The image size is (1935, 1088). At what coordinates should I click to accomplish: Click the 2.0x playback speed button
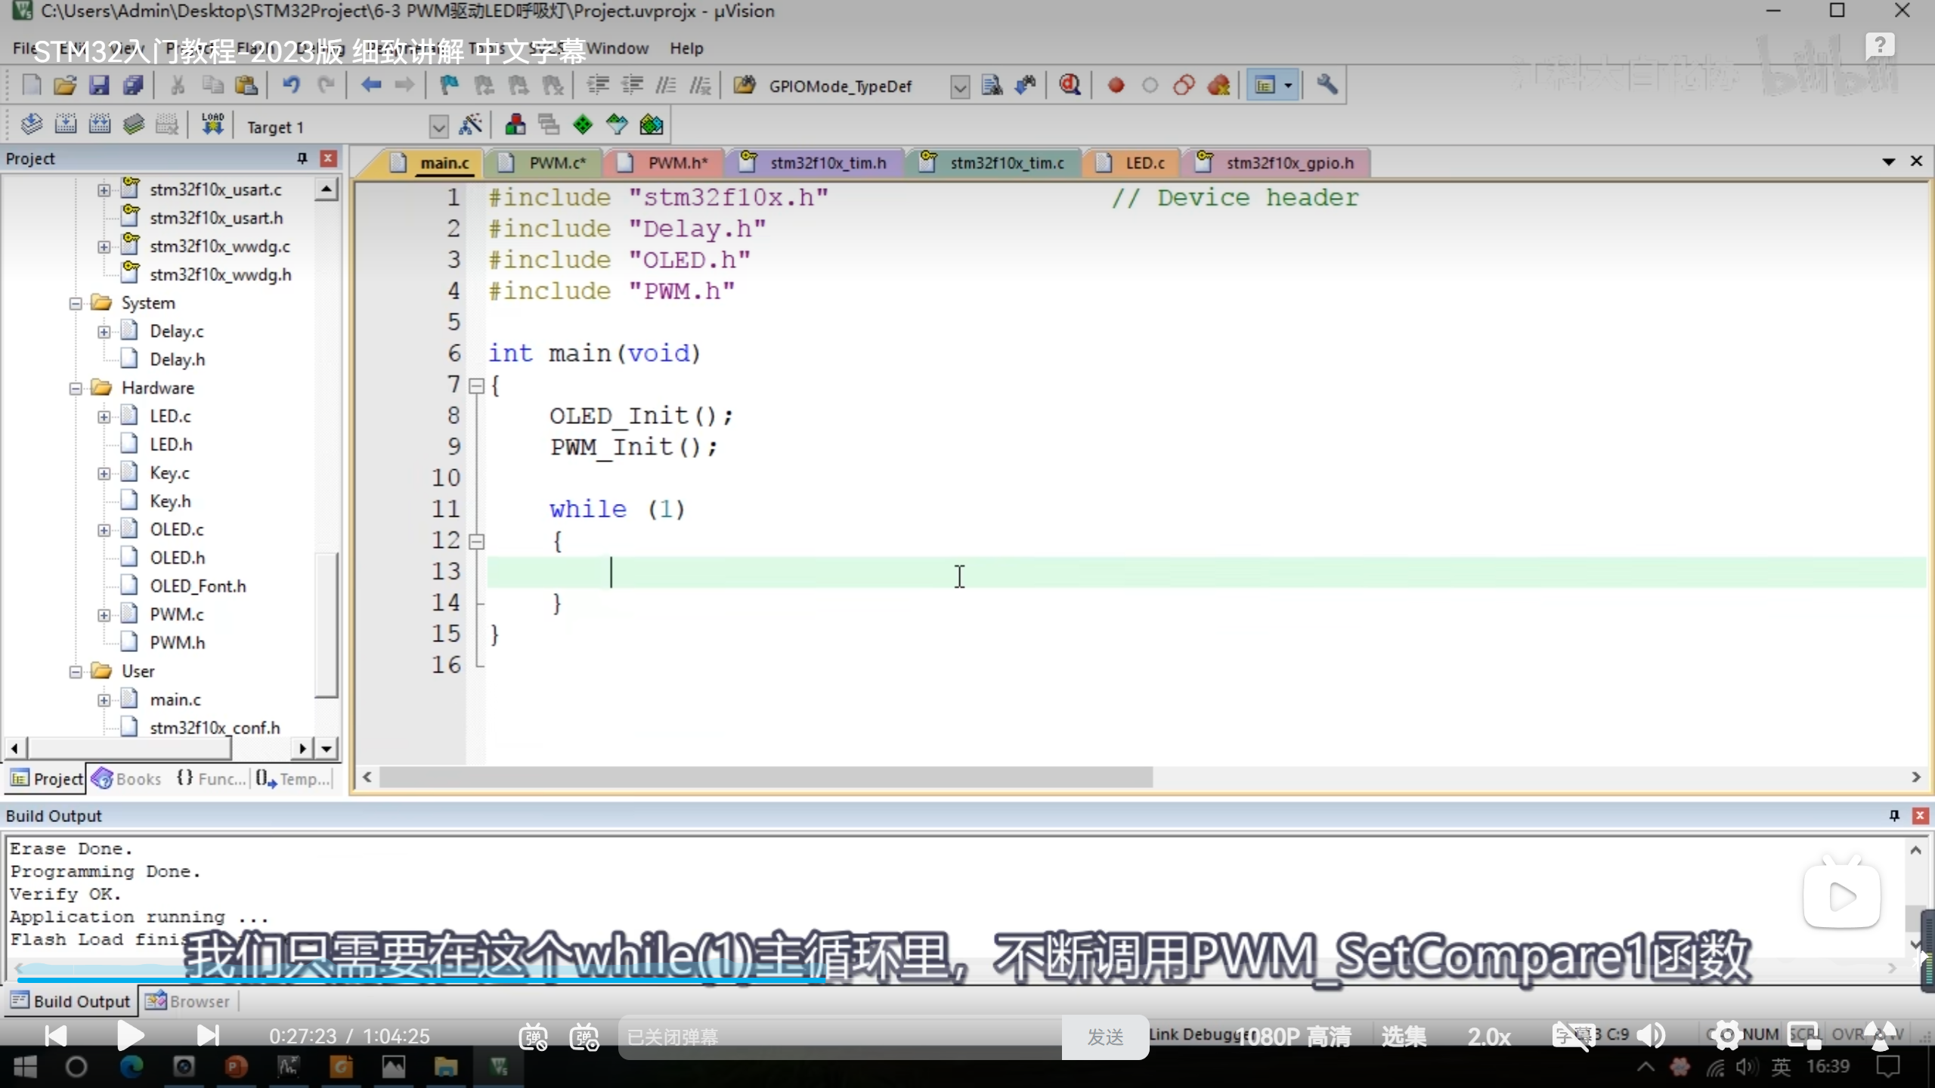pyautogui.click(x=1488, y=1037)
